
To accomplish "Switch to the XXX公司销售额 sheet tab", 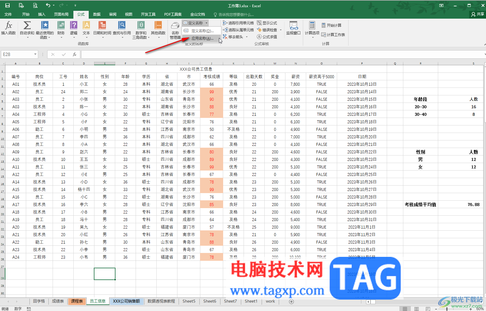I will (126, 301).
